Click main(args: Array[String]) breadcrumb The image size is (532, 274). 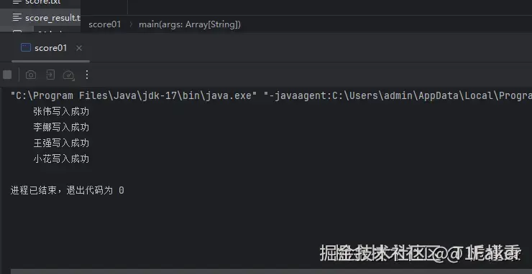click(x=190, y=24)
